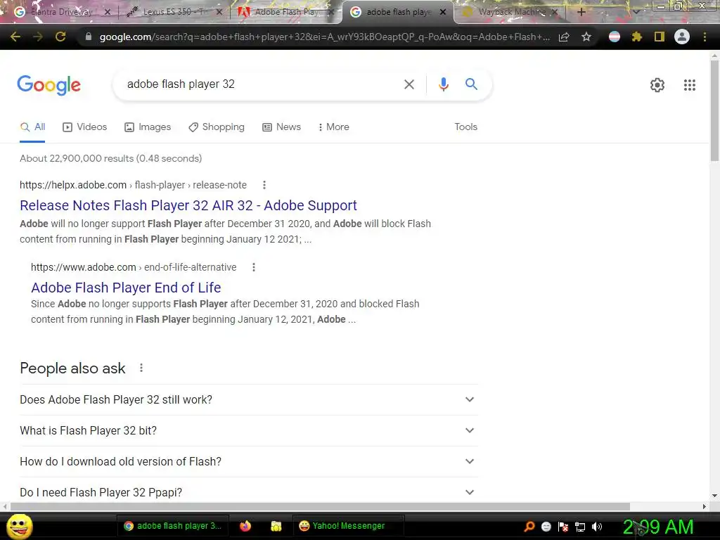Start voice search with the microphone icon

click(x=443, y=84)
